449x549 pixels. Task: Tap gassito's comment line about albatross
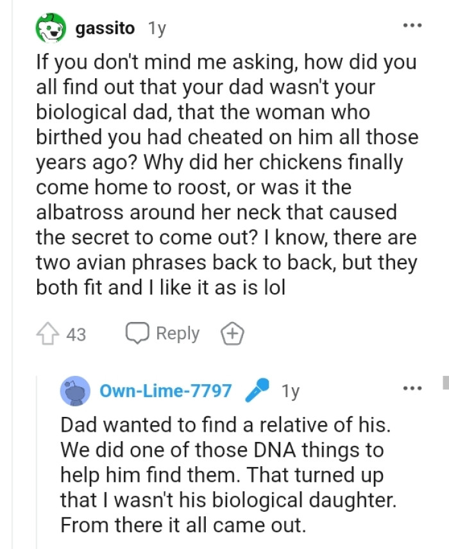pos(216,212)
